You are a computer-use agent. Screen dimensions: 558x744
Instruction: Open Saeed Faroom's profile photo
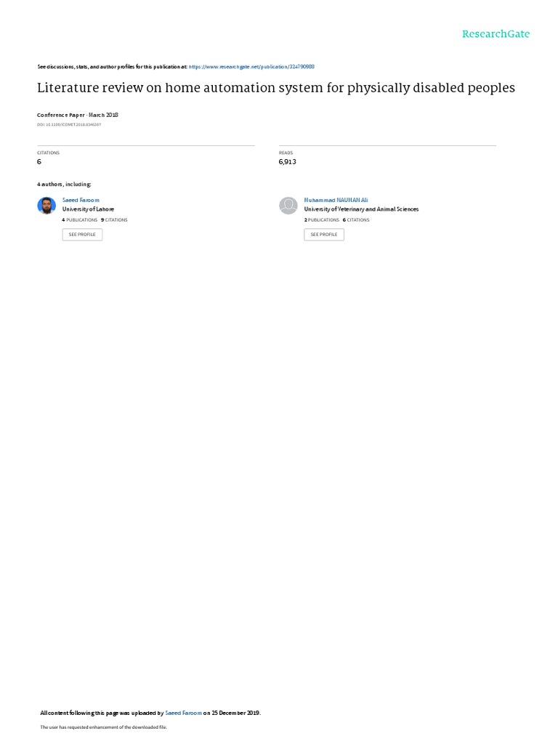46,206
